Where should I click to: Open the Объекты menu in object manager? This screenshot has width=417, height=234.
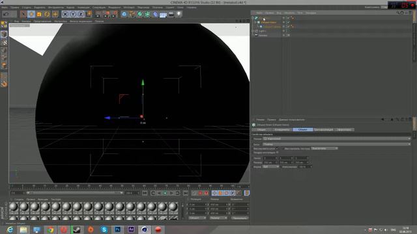289,13
